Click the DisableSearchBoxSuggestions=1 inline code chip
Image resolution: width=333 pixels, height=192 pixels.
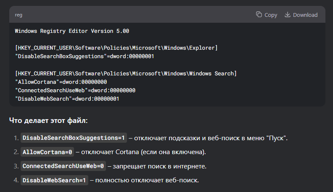coord(74,138)
